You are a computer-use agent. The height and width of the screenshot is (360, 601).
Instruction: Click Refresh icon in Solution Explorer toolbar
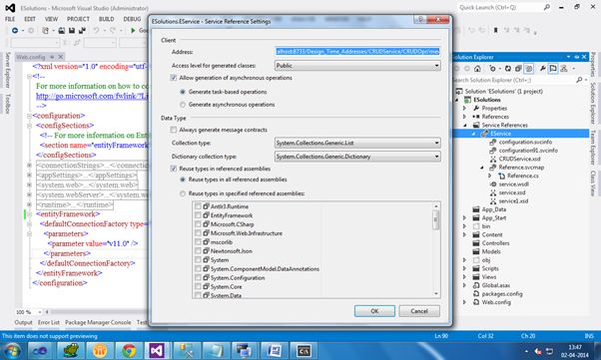(507, 69)
